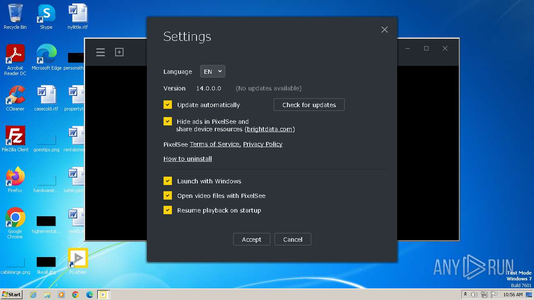Open the PixelSee desktop shortcut
This screenshot has width=534, height=300.
78,262
